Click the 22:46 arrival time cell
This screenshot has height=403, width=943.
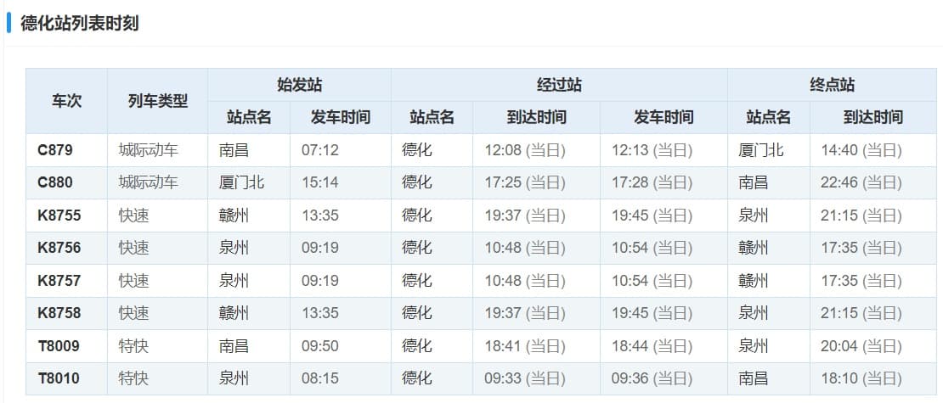pyautogui.click(x=861, y=182)
